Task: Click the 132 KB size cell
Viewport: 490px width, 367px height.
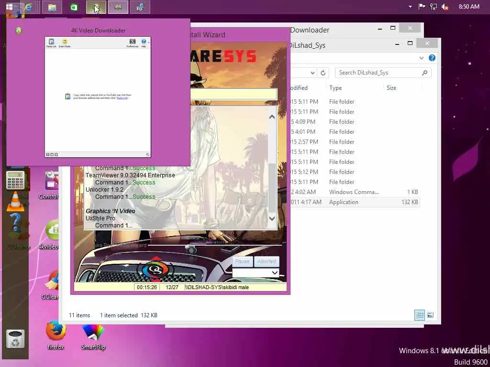Action: pyautogui.click(x=410, y=202)
